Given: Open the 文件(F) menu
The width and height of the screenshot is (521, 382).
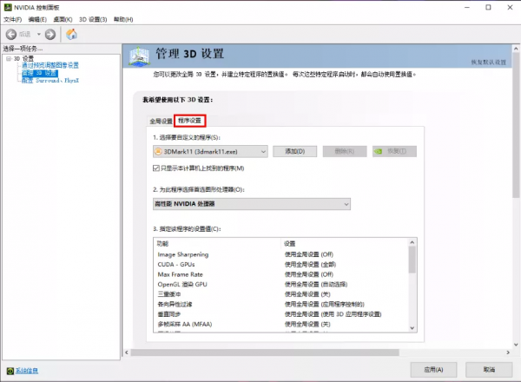Looking at the screenshot, I should click(x=13, y=20).
